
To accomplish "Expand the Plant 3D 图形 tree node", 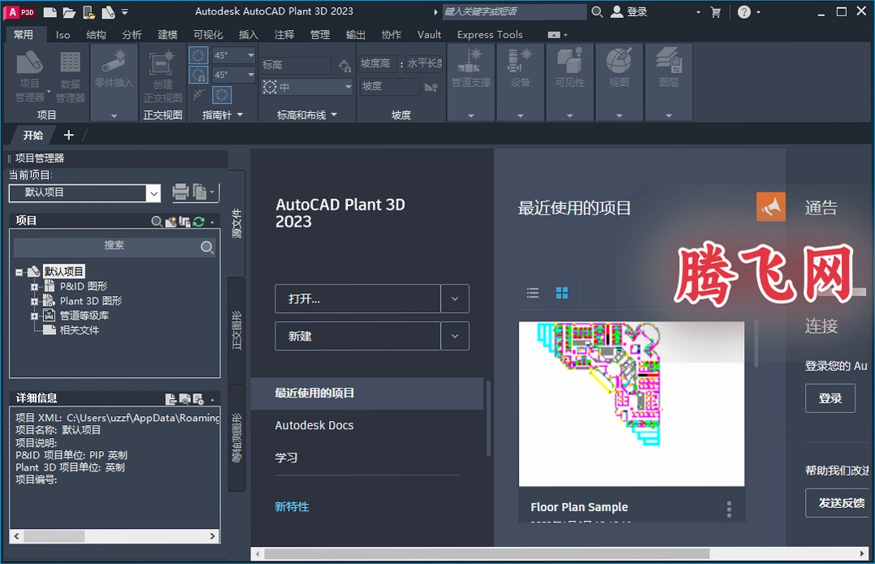I will tap(35, 302).
